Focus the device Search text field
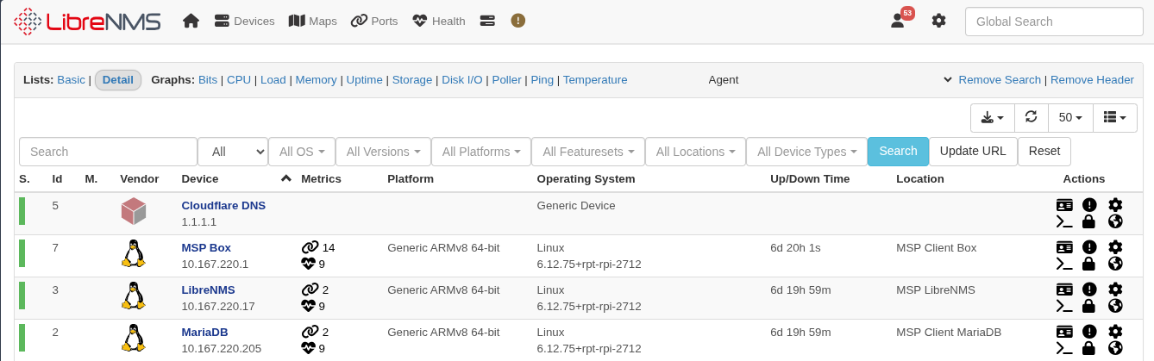Viewport: 1154px width, 361px height. click(109, 152)
